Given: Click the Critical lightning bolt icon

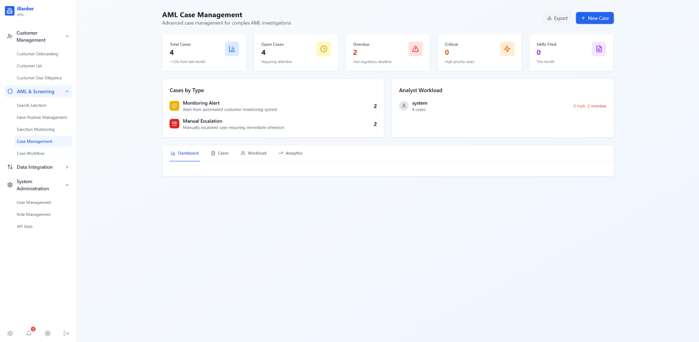Looking at the screenshot, I should point(507,49).
